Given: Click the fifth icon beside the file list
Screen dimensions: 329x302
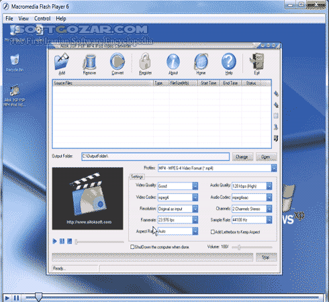Looking at the screenshot, I should 276,138.
